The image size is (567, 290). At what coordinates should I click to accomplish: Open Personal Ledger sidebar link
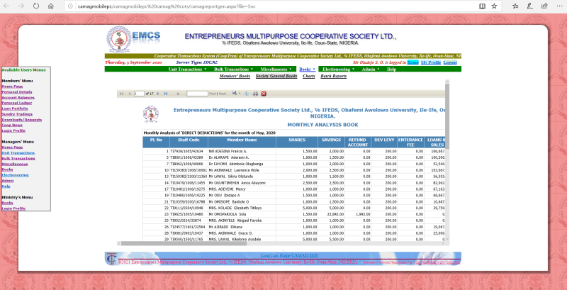tap(16, 103)
